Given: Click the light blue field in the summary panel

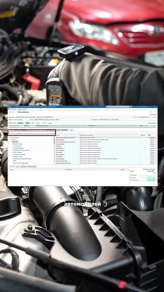Looking at the screenshot, I should click(x=151, y=177).
